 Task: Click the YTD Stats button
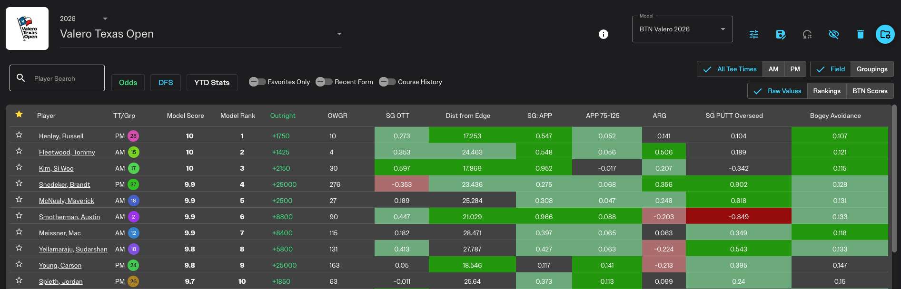coord(212,82)
